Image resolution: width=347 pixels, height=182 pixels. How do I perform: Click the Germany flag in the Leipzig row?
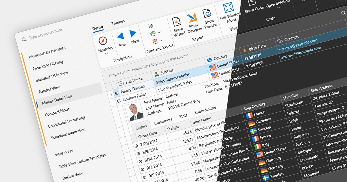[x=252, y=123]
